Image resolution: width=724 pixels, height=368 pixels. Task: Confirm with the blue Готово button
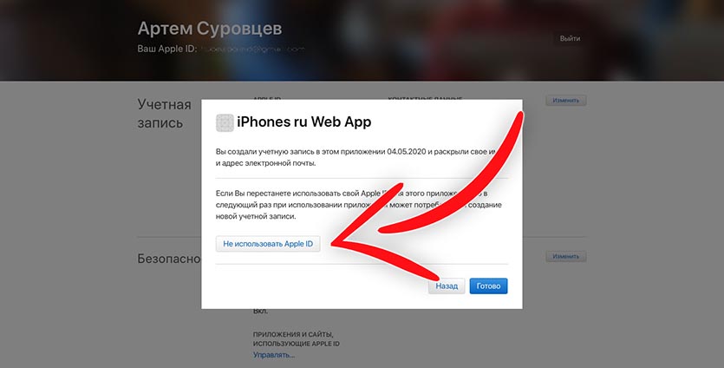tap(488, 286)
